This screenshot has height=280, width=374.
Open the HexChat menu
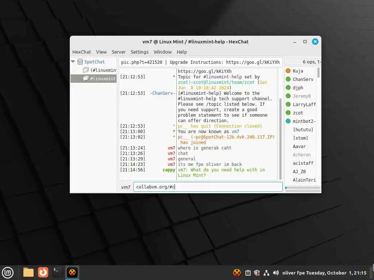coord(81,52)
